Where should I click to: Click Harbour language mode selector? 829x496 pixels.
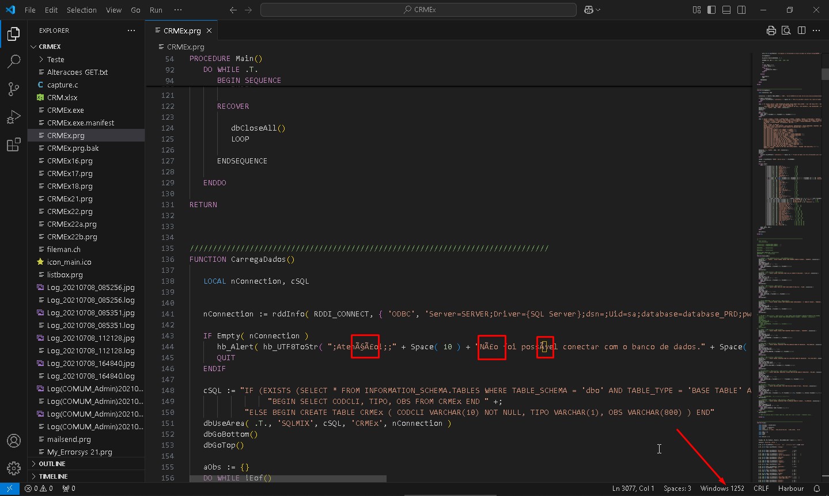click(790, 489)
